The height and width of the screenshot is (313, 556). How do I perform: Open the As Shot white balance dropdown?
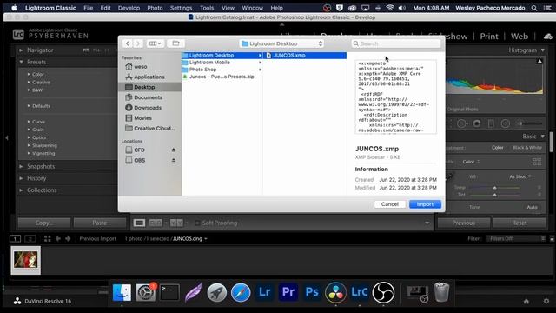pyautogui.click(x=520, y=176)
